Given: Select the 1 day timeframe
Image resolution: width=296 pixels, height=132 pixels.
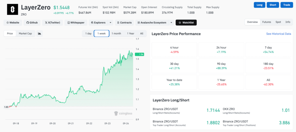Looking at the screenshot, I should tap(88, 33).
